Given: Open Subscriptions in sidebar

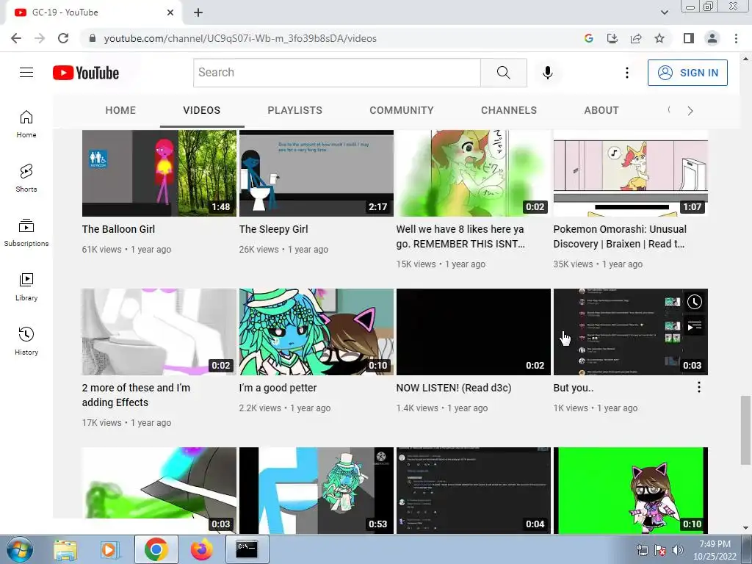Looking at the screenshot, I should pos(26,233).
